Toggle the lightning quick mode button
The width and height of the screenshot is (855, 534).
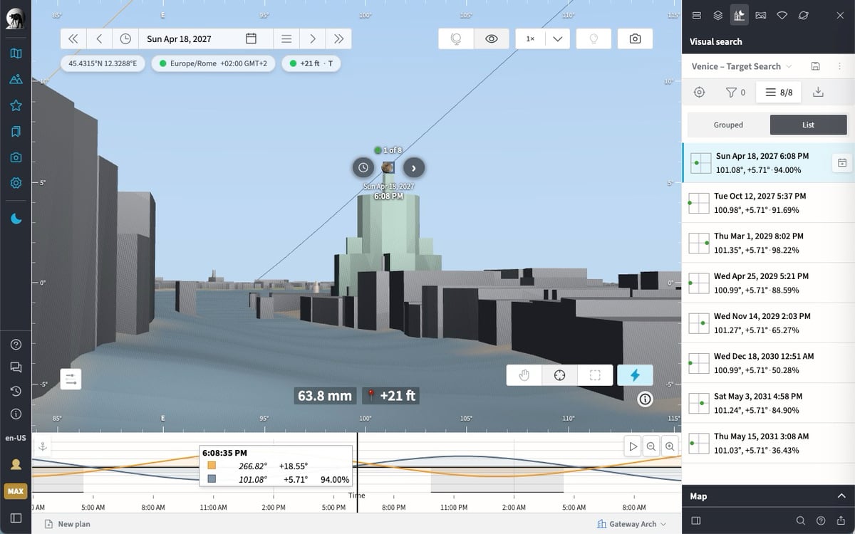click(635, 375)
